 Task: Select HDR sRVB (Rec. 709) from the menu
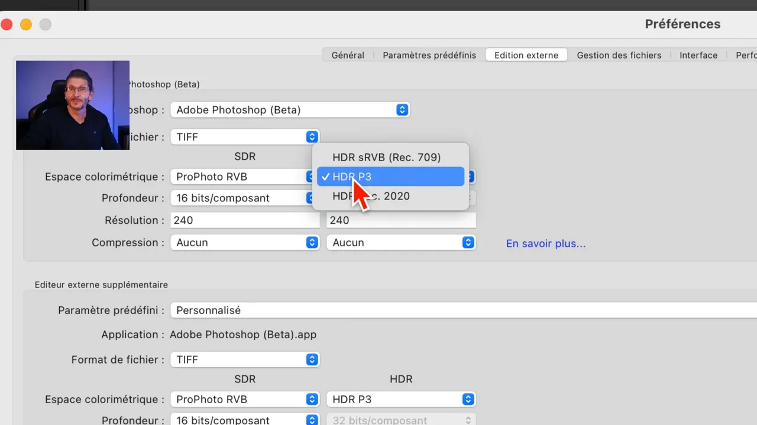[386, 157]
